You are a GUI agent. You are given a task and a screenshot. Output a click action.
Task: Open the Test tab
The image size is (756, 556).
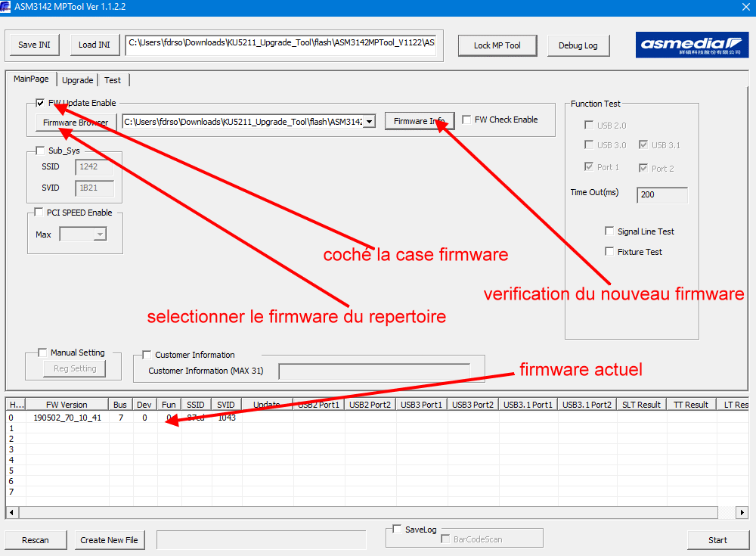[x=113, y=80]
